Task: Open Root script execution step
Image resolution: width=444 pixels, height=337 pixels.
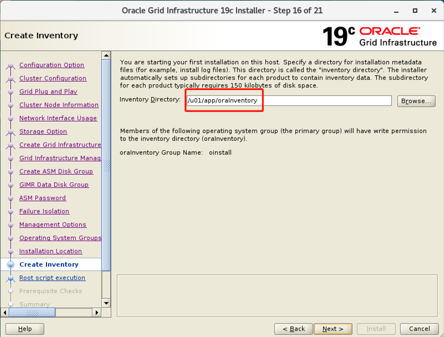Action: pyautogui.click(x=52, y=278)
